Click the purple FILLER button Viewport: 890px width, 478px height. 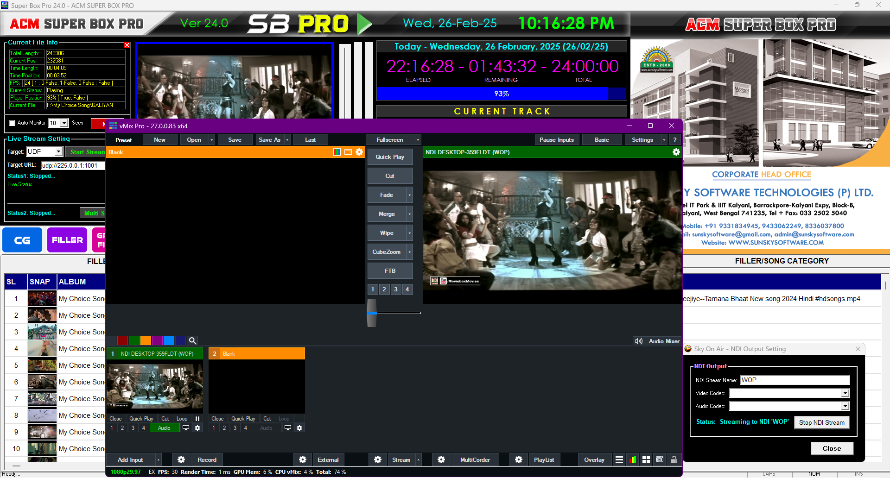click(x=67, y=240)
